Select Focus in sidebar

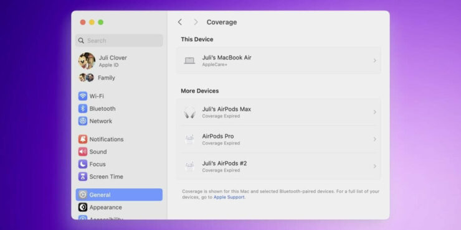pyautogui.click(x=119, y=164)
